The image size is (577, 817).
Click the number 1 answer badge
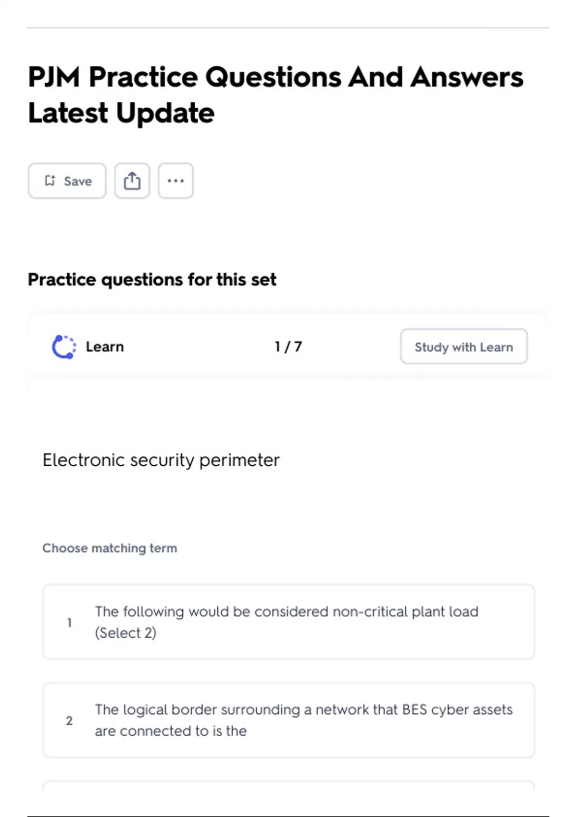point(69,623)
